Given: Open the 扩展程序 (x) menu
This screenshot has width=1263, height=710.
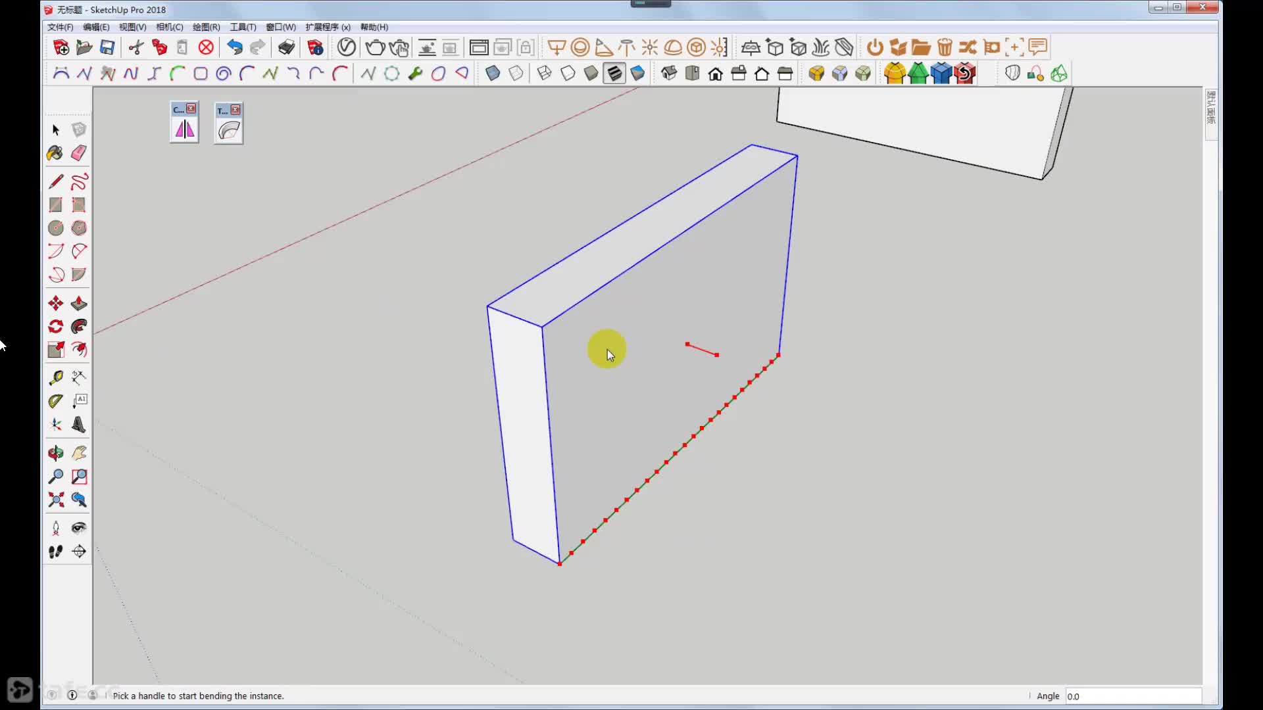Looking at the screenshot, I should click(328, 27).
